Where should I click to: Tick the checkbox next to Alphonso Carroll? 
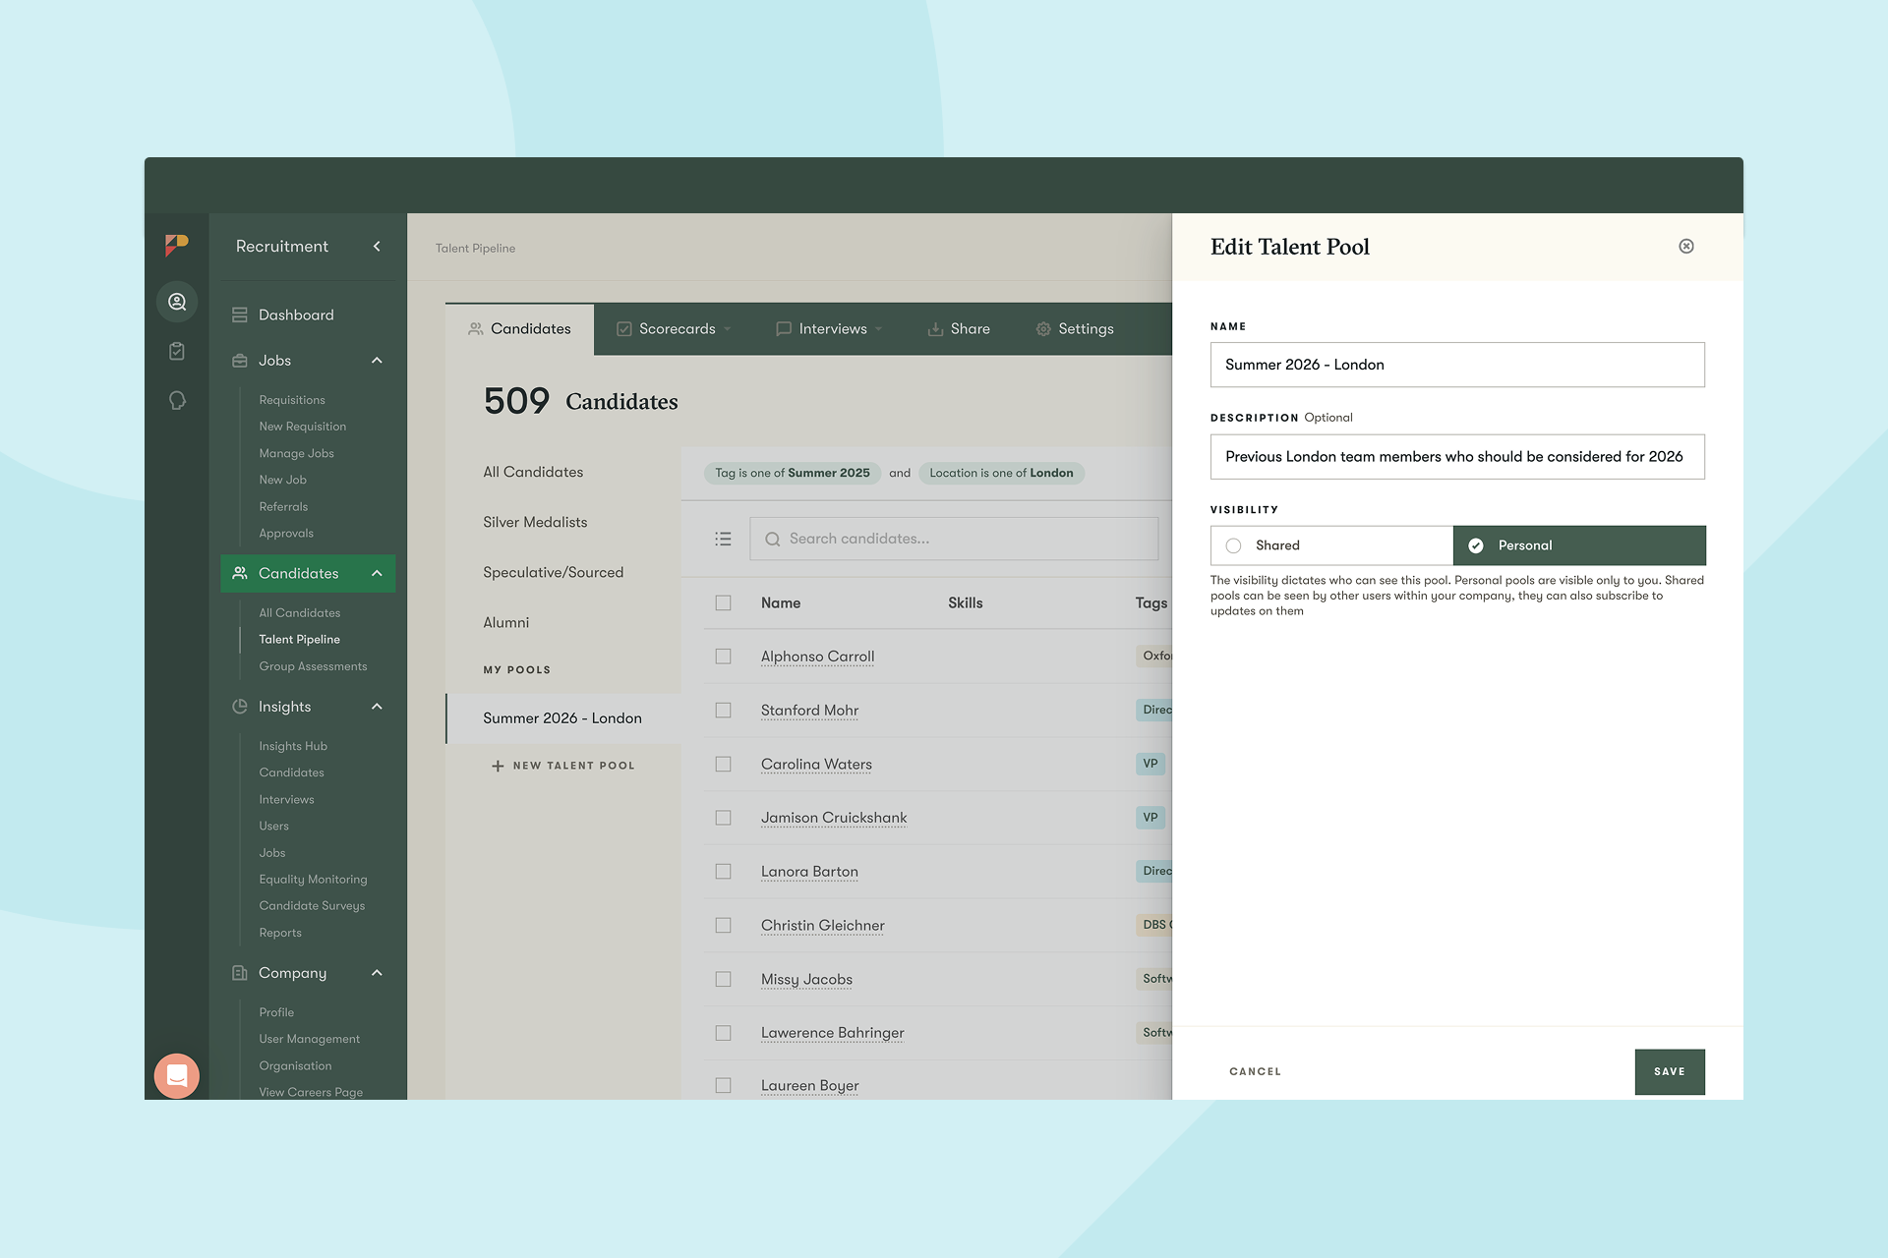tap(723, 657)
